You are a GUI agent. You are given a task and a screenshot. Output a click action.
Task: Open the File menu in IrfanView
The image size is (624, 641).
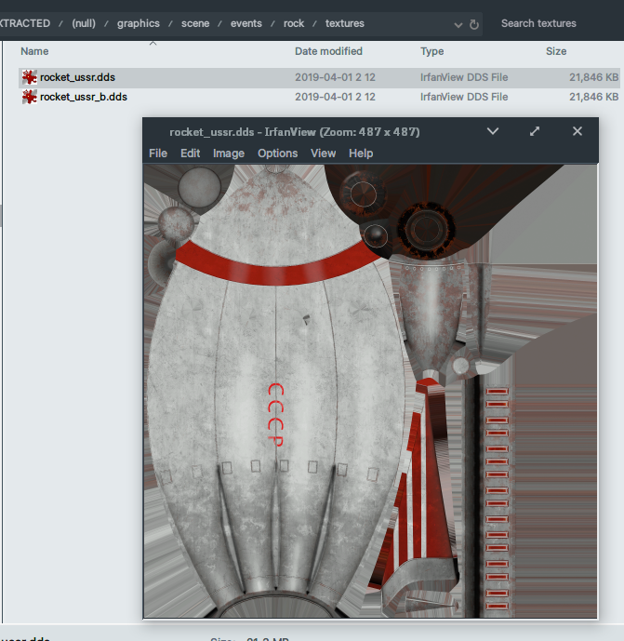point(158,154)
